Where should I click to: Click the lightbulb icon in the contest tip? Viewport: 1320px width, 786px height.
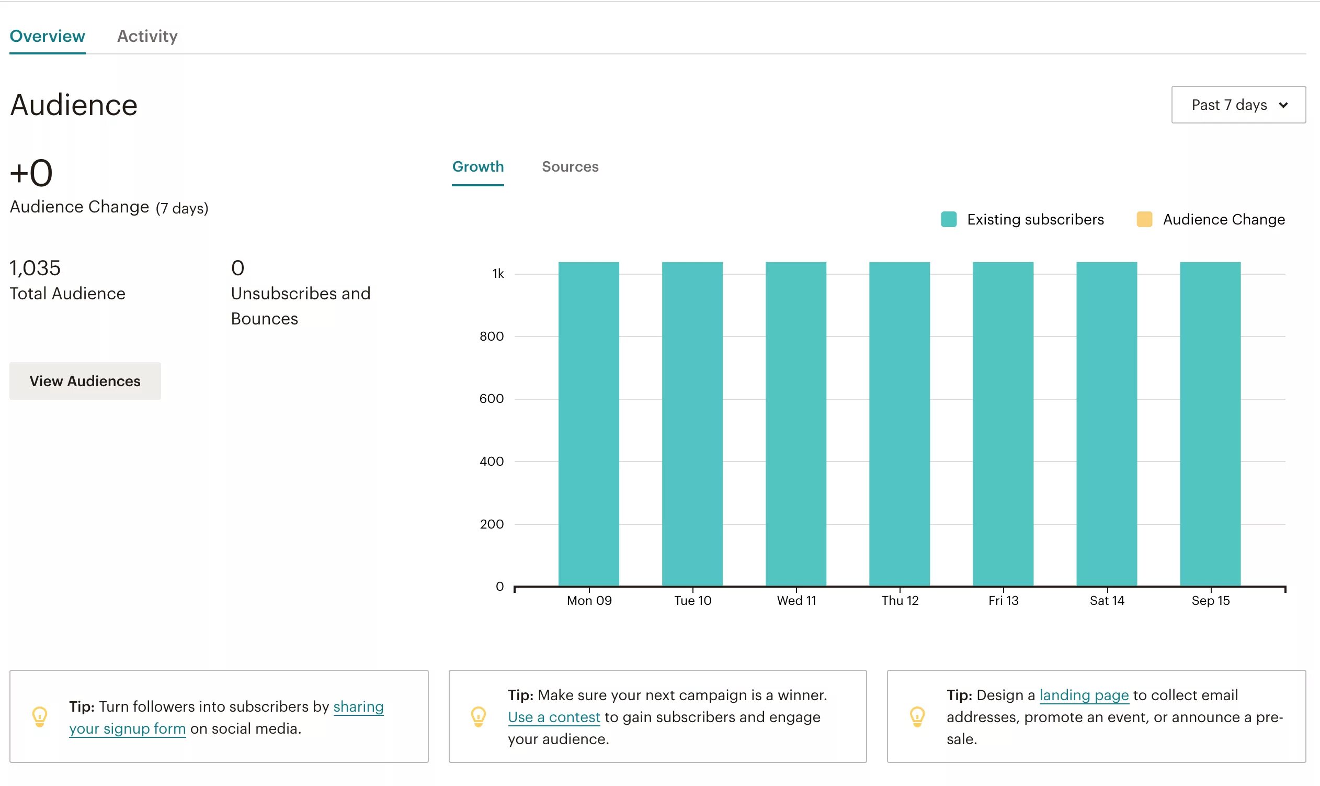pos(479,716)
